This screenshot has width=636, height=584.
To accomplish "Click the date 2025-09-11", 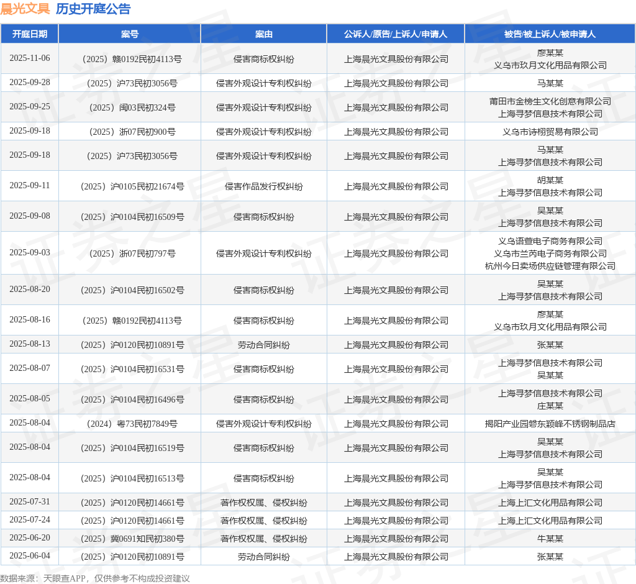I will pyautogui.click(x=30, y=186).
